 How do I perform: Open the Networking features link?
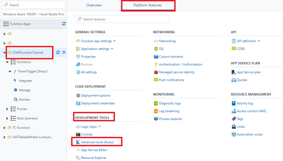point(167,41)
